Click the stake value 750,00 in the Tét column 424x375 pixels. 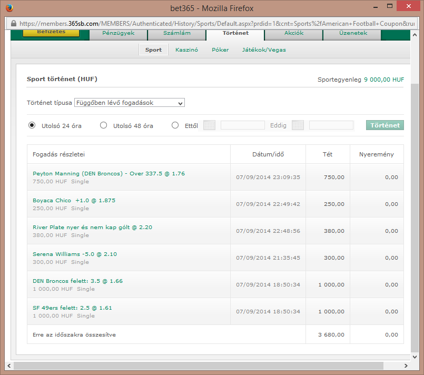pyautogui.click(x=334, y=177)
